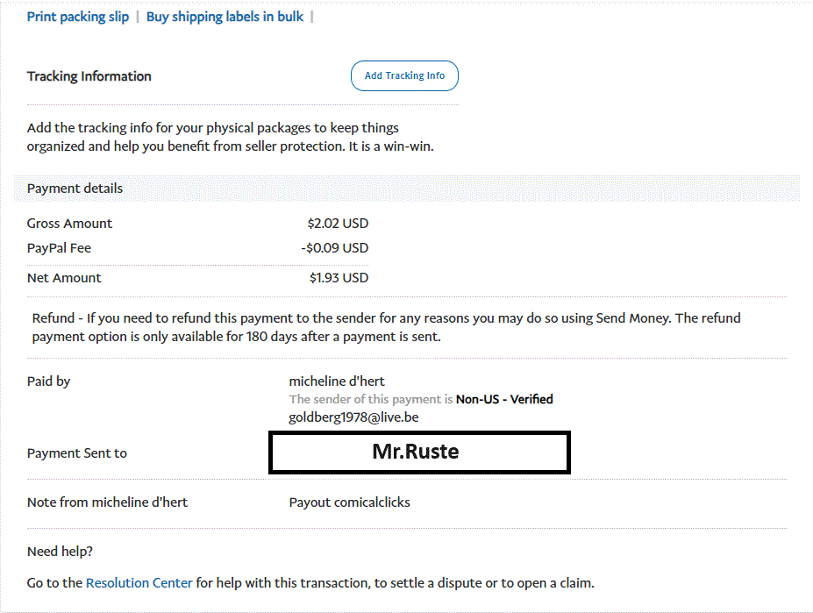The image size is (813, 613).
Task: Click the Non-US - Verified status text
Action: (504, 399)
